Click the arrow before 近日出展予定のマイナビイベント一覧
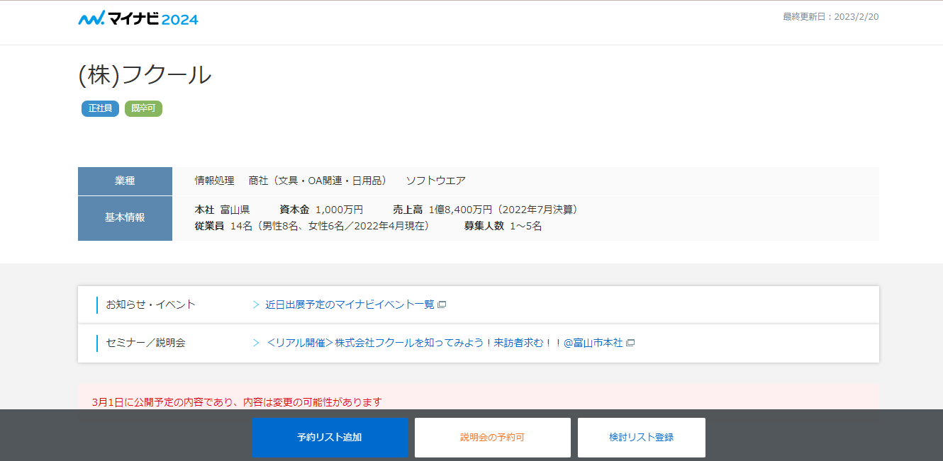Viewport: 943px width, 461px height. click(256, 305)
